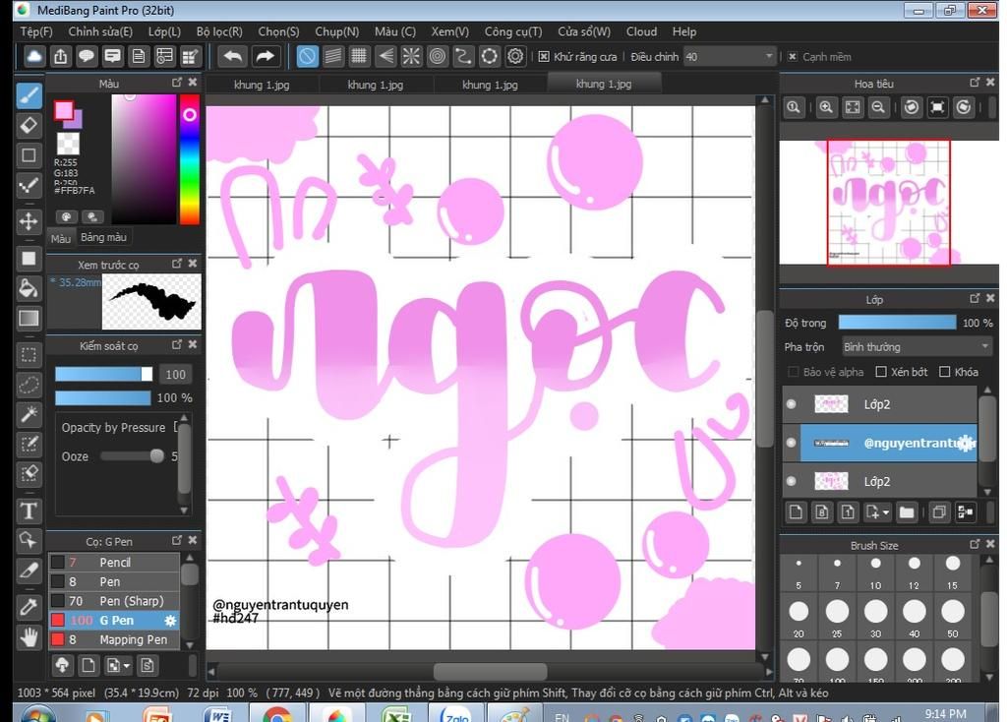Screen dimensions: 1007x722
Task: Open snap settings gear icon
Action: pos(515,56)
